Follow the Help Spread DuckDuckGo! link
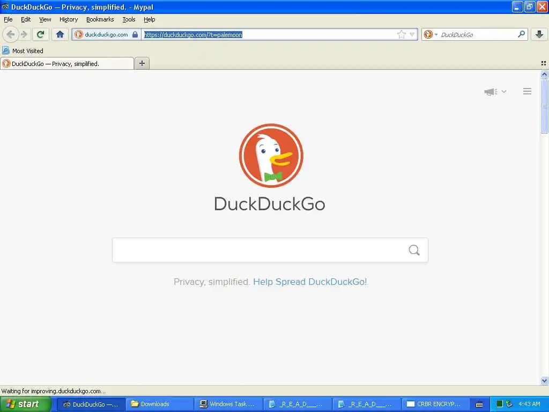549x412 pixels. 310,282
